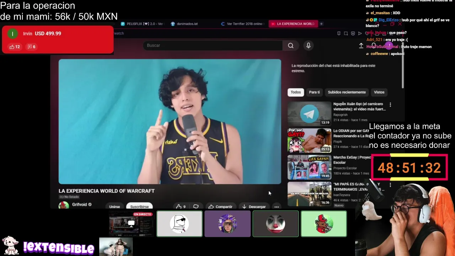Click the 48:51:32 countdown timer
The height and width of the screenshot is (256, 455).
pyautogui.click(x=409, y=168)
